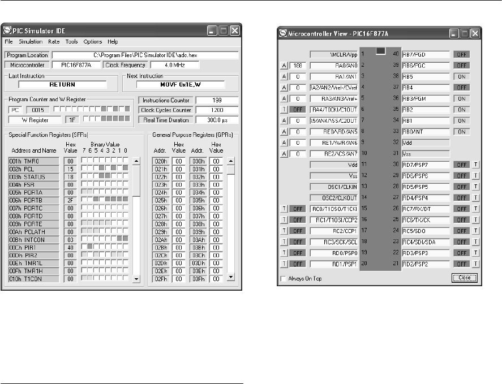Click the T button for RC4/SDI/SDA pin
This screenshot has height=384, width=502.
coord(476,242)
